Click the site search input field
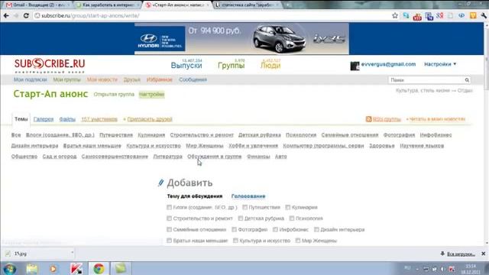This screenshot has height=275, width=489. (x=426, y=80)
